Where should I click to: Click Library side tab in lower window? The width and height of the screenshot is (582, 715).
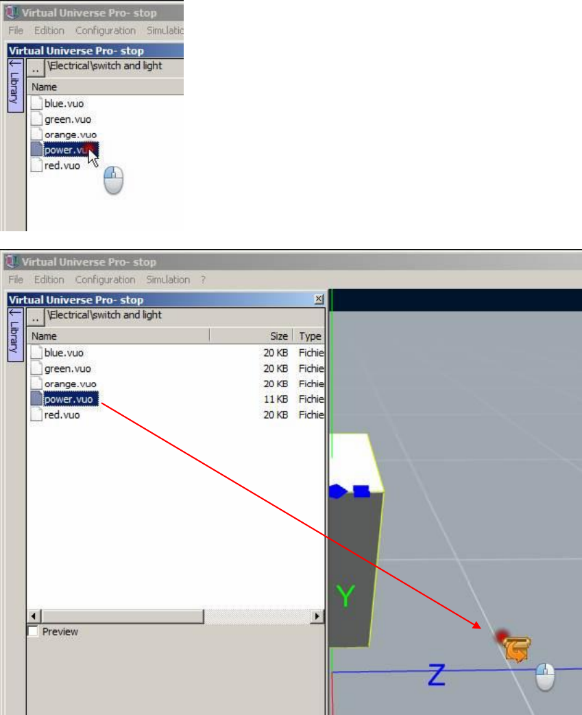click(x=16, y=335)
